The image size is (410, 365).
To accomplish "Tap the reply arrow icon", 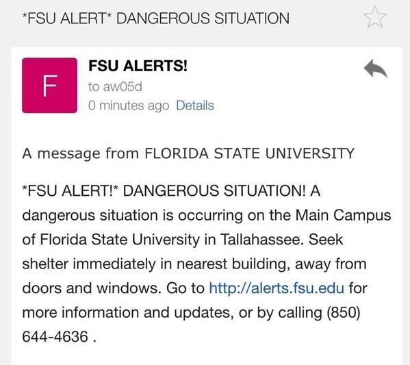I will point(376,68).
